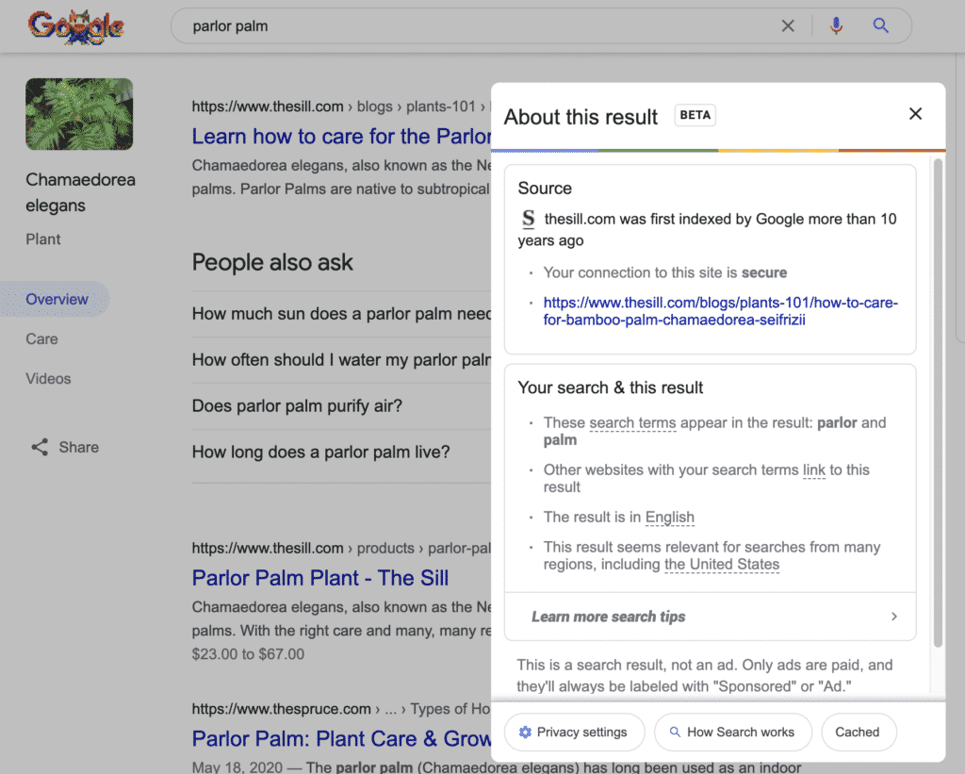Open the thesill.com bamboo palm URL link
965x774 pixels.
720,311
